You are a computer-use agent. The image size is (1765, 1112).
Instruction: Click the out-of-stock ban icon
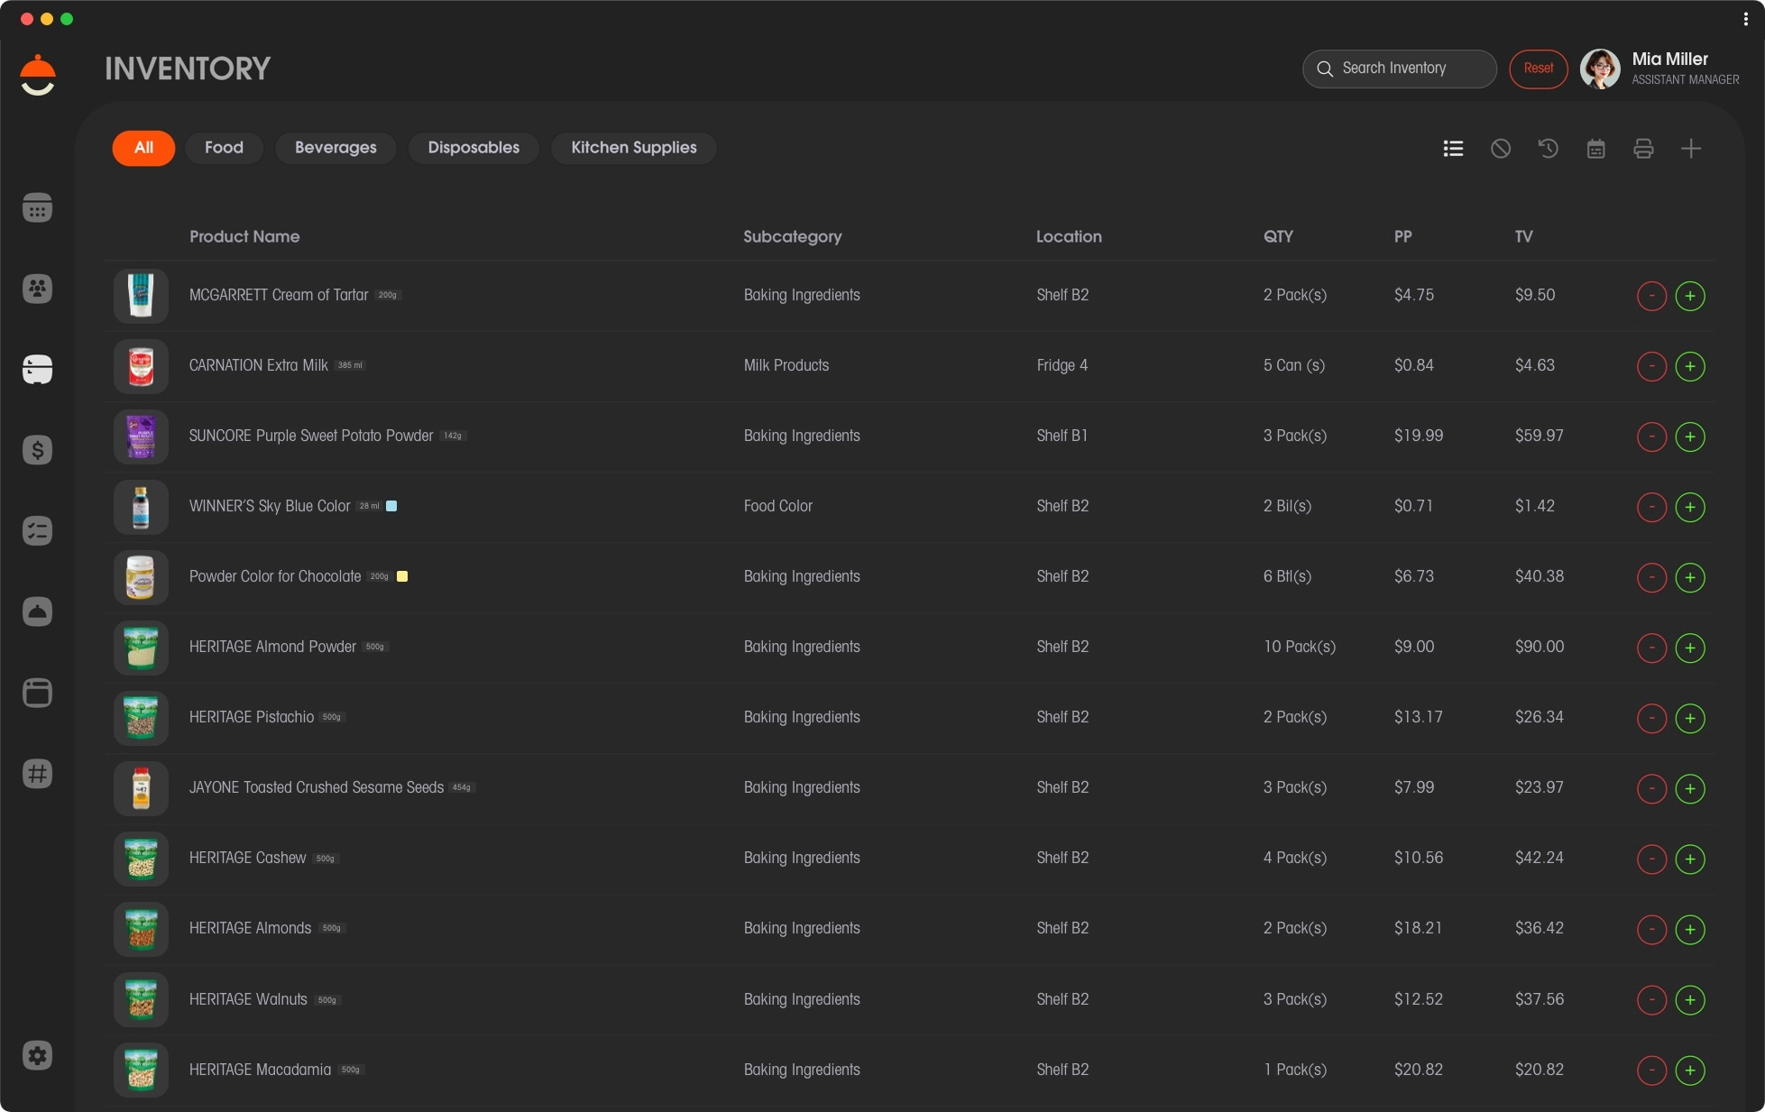[1501, 149]
